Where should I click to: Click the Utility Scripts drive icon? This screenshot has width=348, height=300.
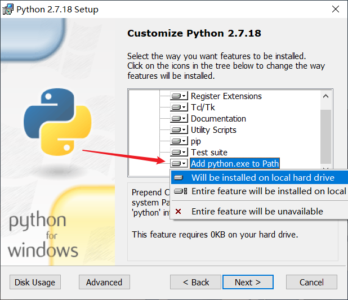(179, 130)
